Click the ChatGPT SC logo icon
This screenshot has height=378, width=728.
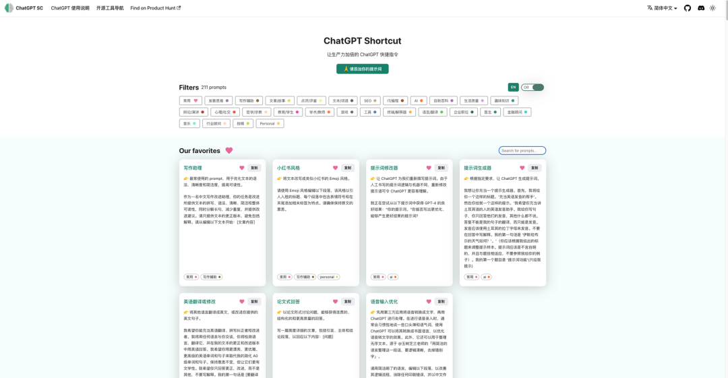(x=9, y=8)
